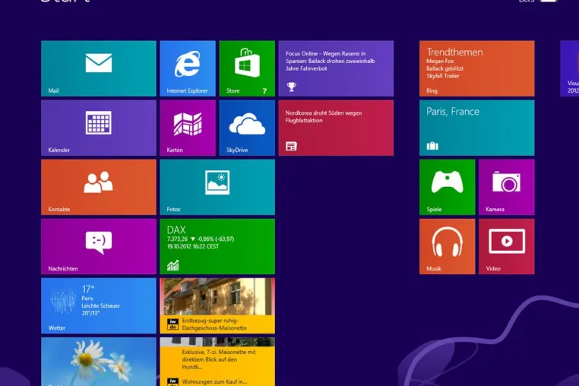The image size is (579, 386).
Task: Open the Nachrichten messaging tile
Action: point(99,246)
